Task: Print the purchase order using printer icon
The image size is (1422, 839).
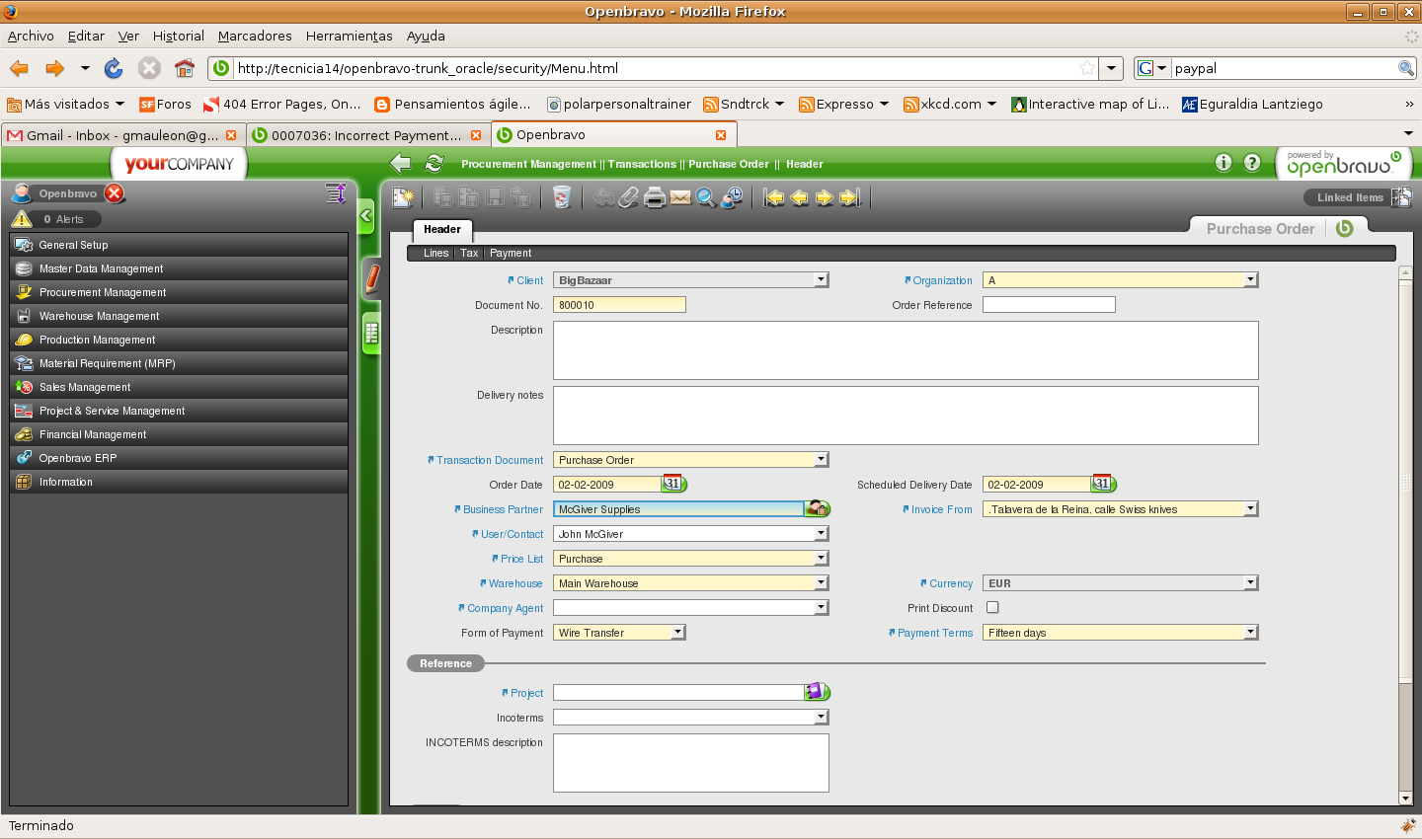Action: tap(655, 197)
